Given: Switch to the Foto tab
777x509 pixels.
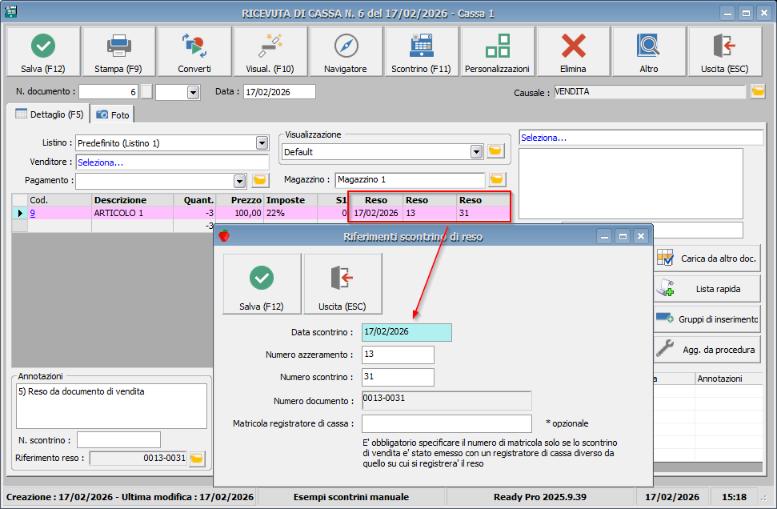Looking at the screenshot, I should pyautogui.click(x=113, y=115).
